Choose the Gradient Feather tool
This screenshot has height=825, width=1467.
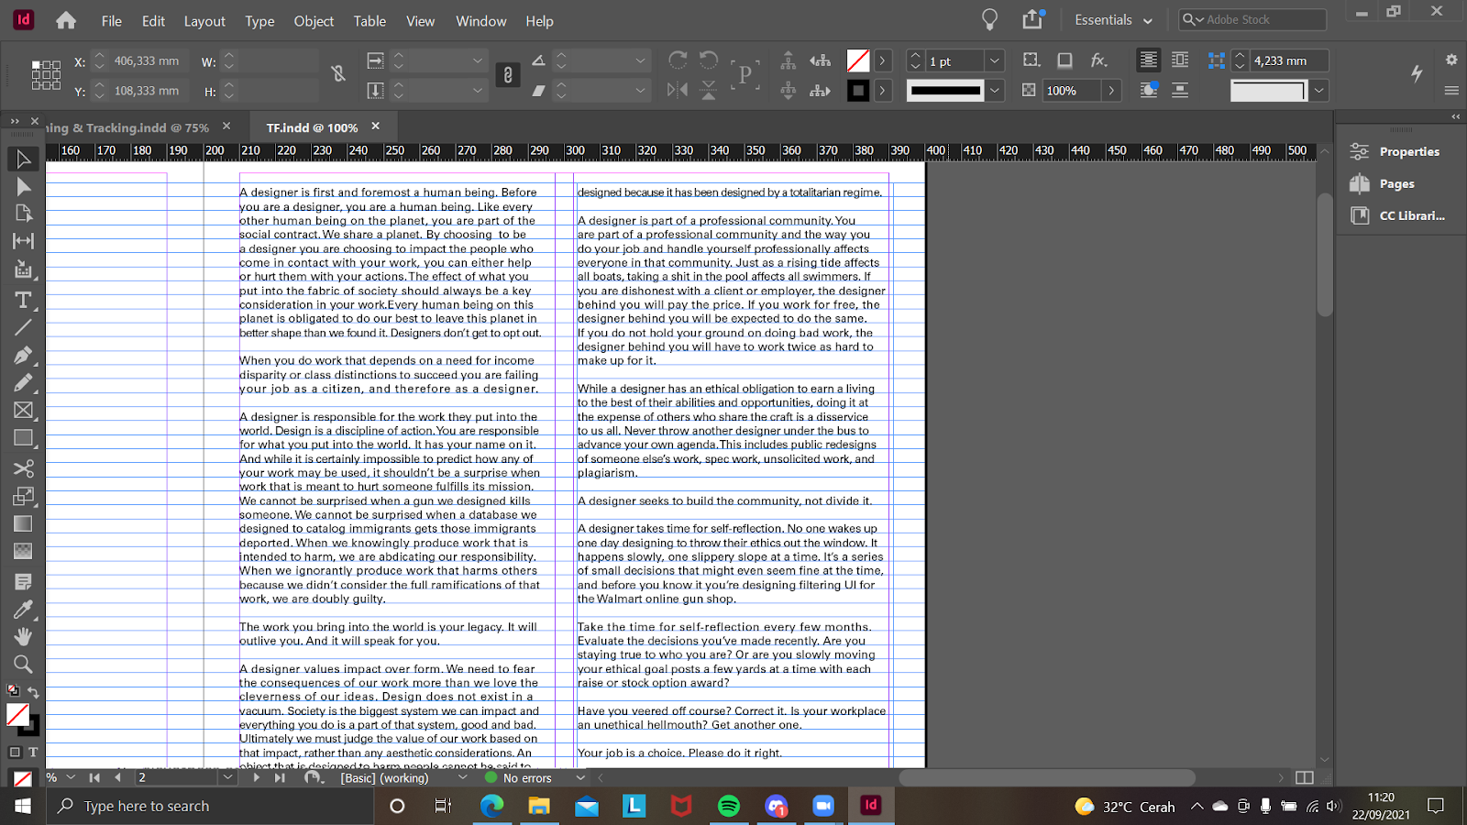[x=23, y=551]
